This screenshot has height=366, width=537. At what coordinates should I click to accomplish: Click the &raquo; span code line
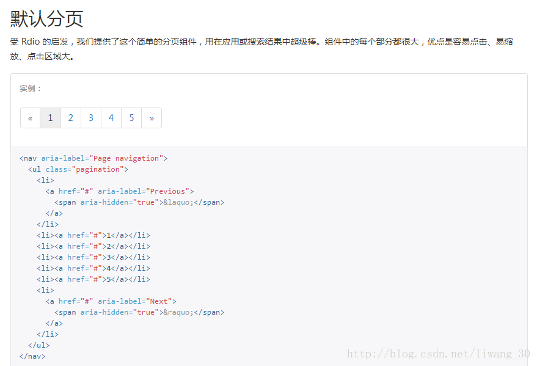point(139,312)
